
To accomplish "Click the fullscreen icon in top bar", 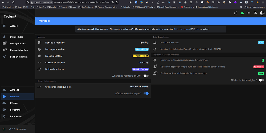I will pos(236,13).
